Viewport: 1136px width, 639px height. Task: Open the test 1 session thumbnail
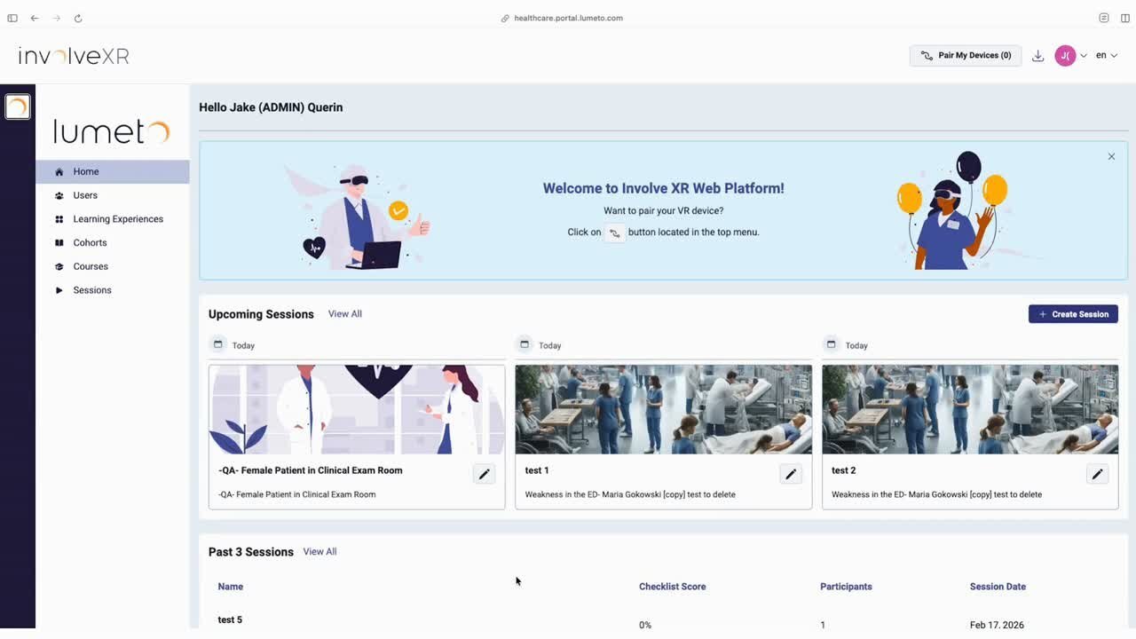664,409
